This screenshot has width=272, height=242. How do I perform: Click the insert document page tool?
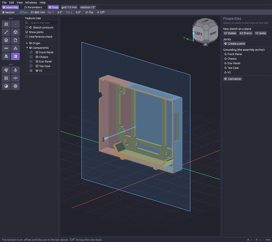(16, 40)
